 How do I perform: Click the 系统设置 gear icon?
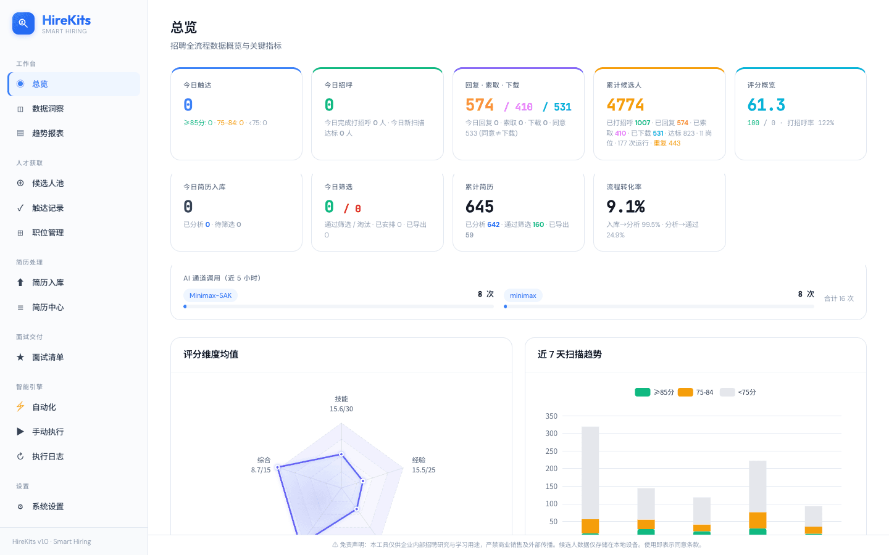[x=20, y=506]
